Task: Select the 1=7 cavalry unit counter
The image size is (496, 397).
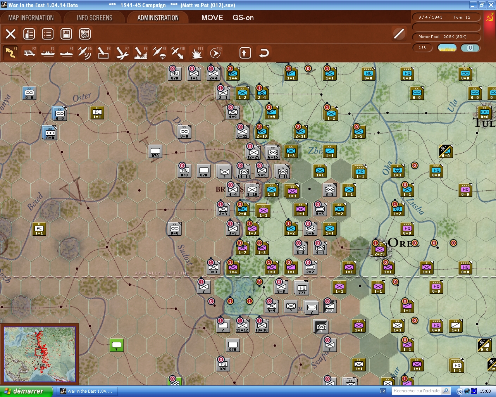Action: (x=243, y=248)
